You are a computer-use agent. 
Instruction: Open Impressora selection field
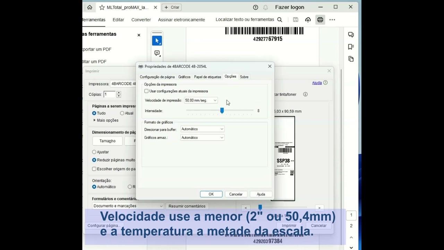(x=123, y=84)
